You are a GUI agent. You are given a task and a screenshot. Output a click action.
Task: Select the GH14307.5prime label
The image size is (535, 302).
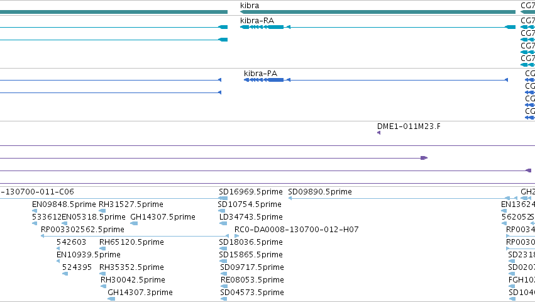pos(163,217)
